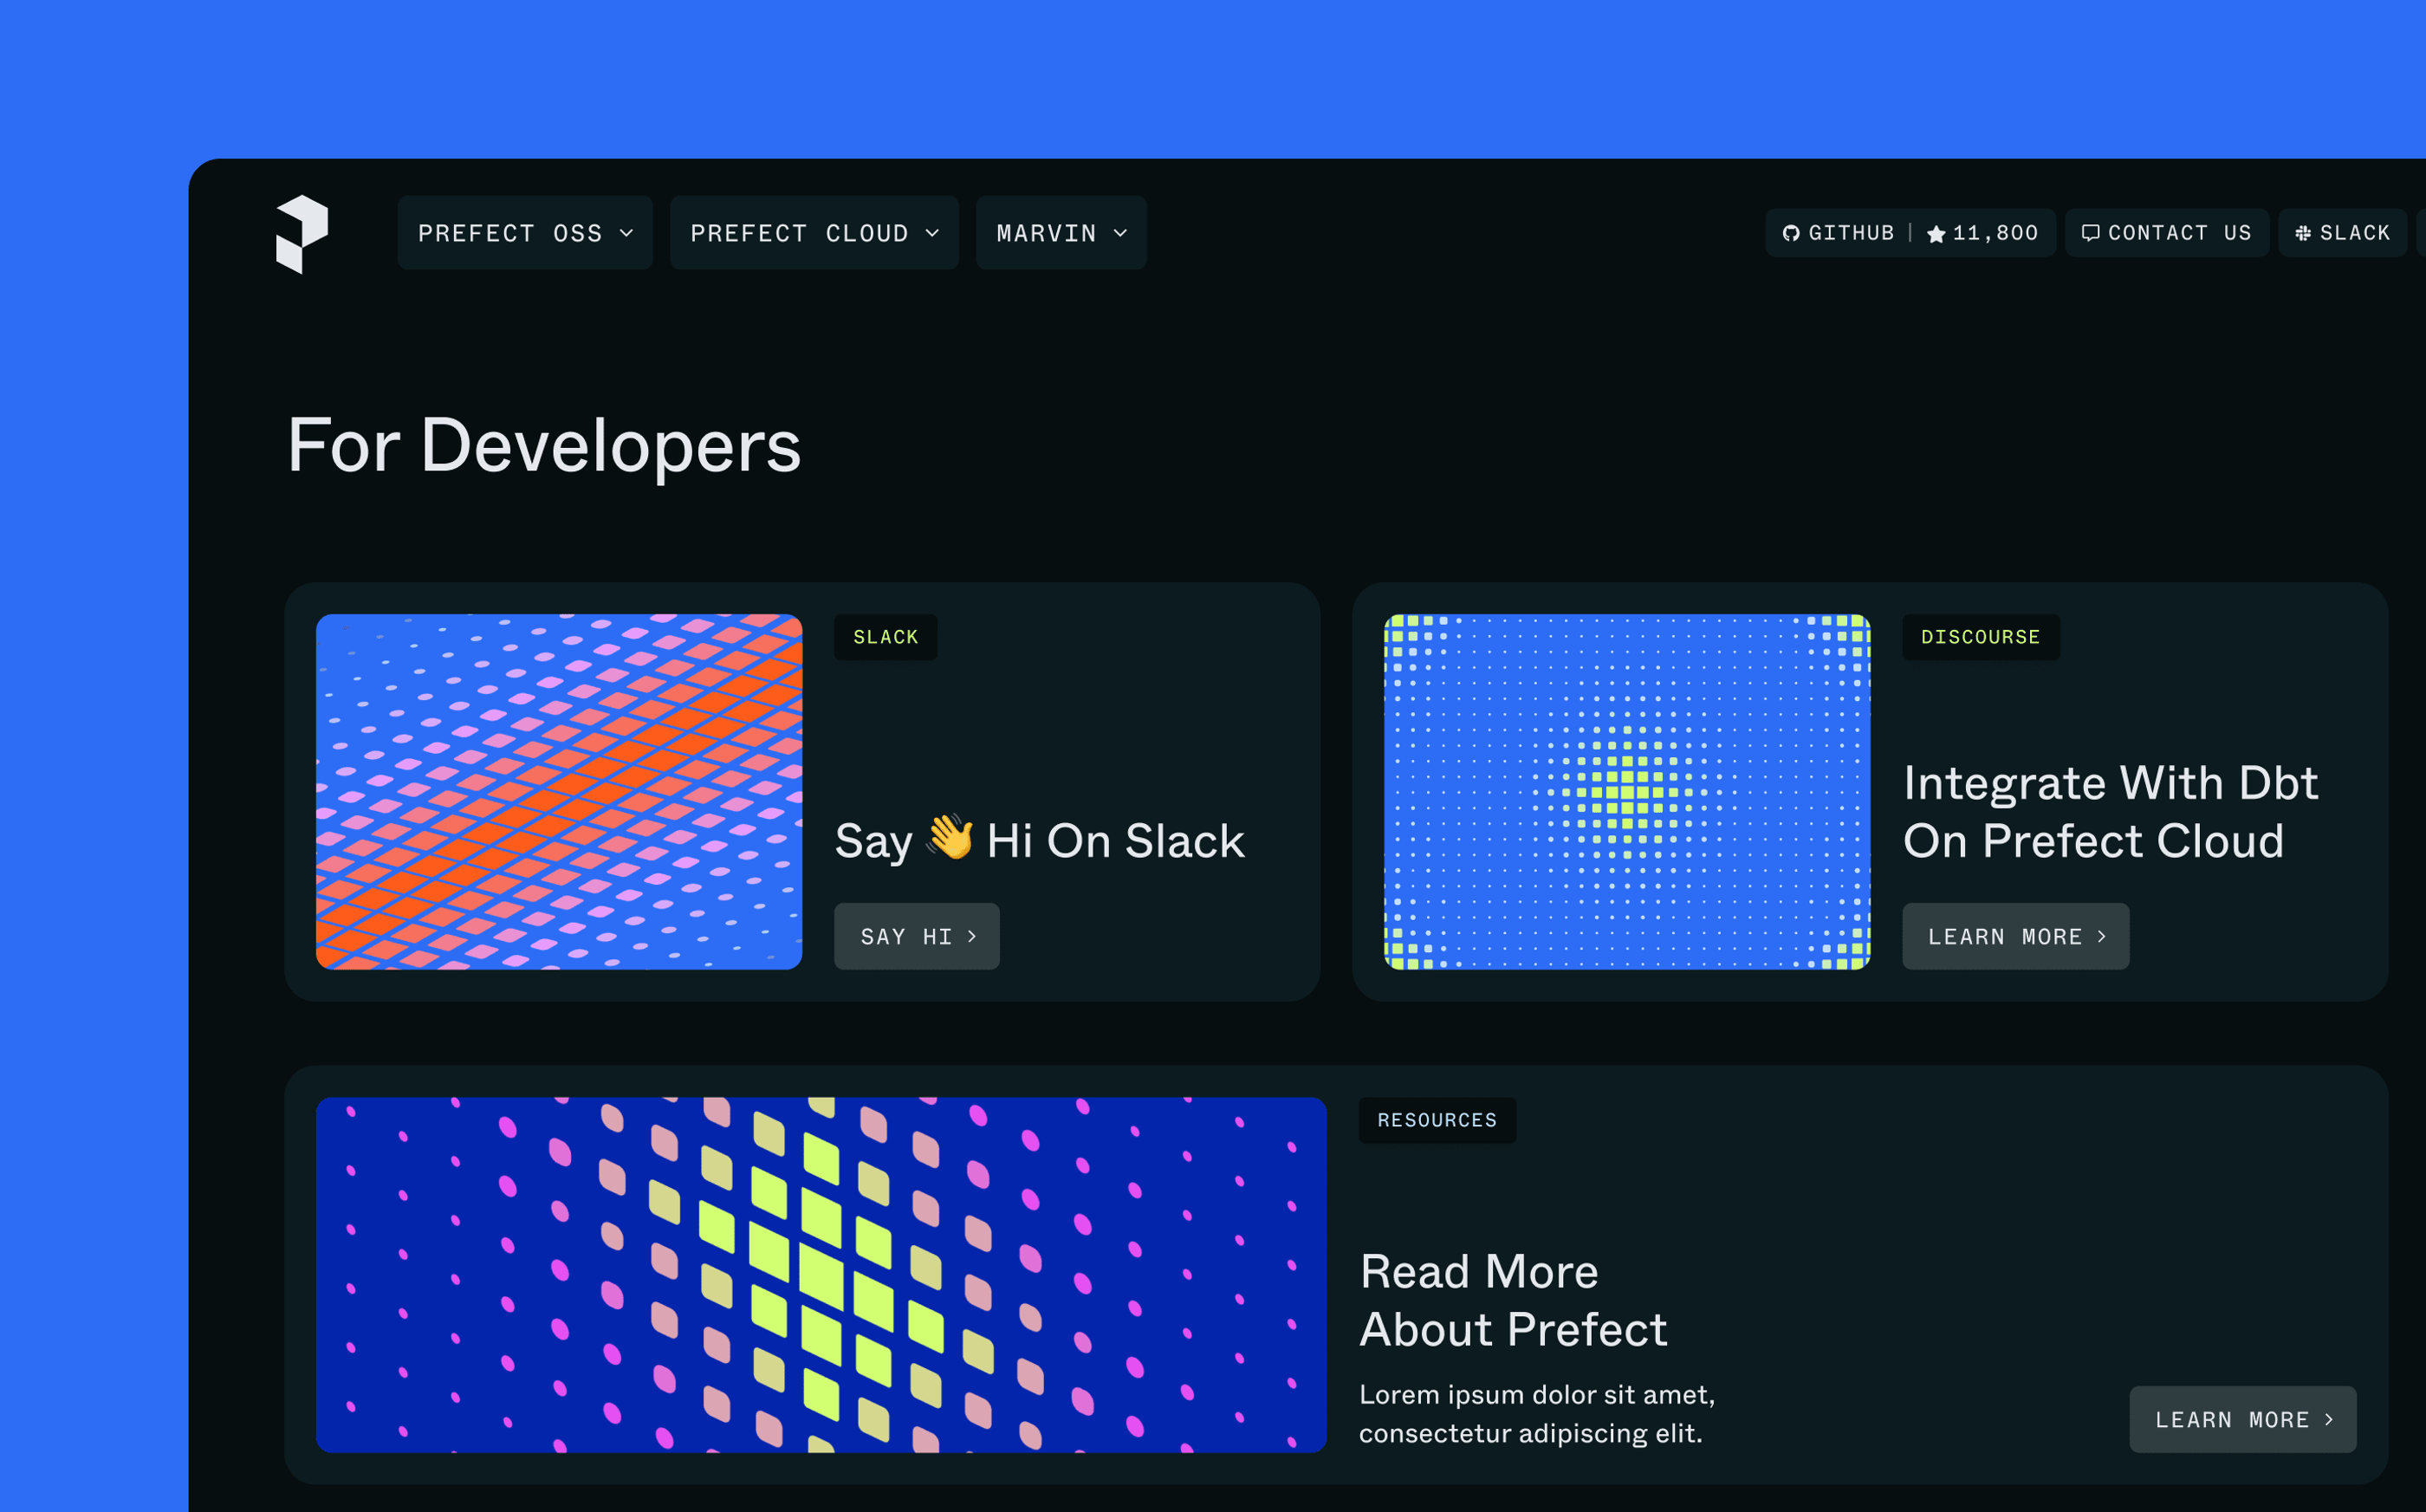Click the Slack tag label

[x=885, y=637]
